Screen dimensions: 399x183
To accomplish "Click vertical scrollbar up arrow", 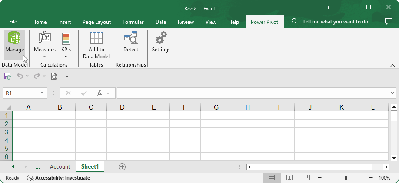I will pyautogui.click(x=394, y=107).
